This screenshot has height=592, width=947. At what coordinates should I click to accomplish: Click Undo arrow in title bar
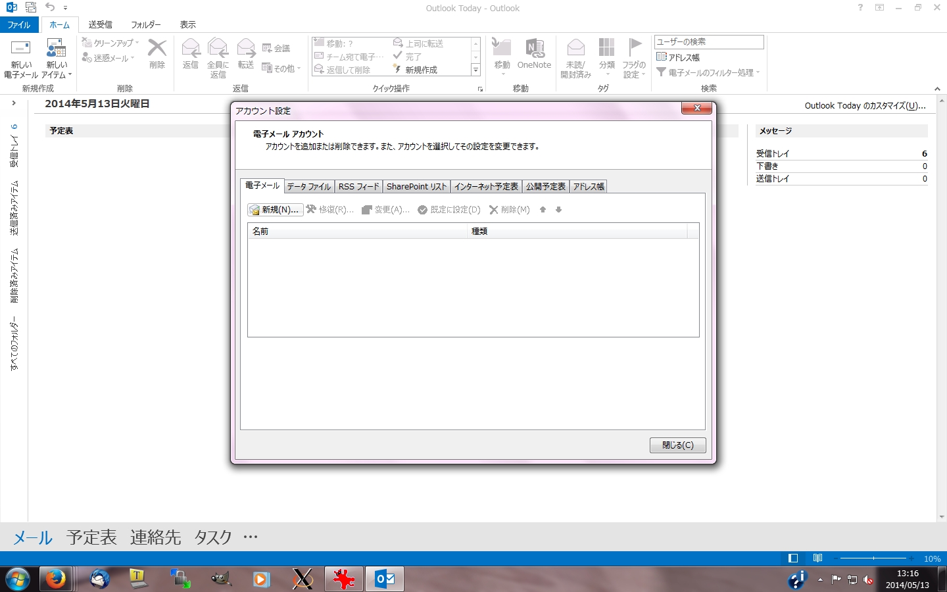[x=50, y=7]
